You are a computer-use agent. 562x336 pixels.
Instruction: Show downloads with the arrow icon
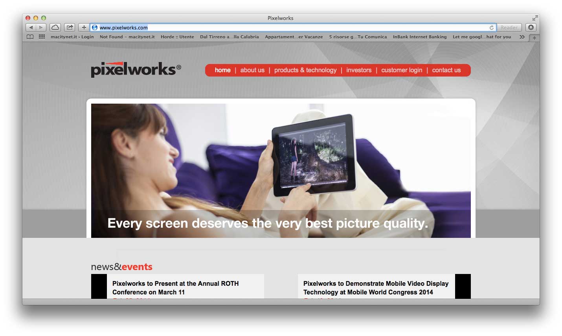531,27
